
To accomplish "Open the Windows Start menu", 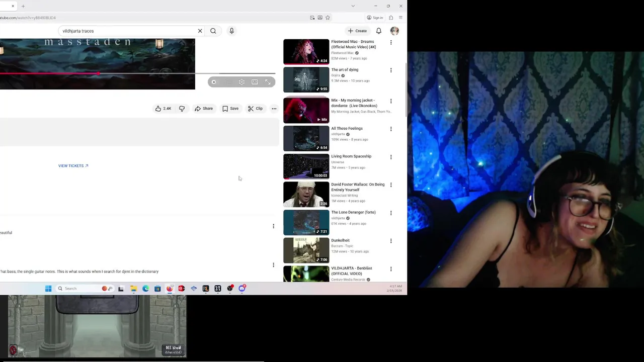I will [x=48, y=289].
